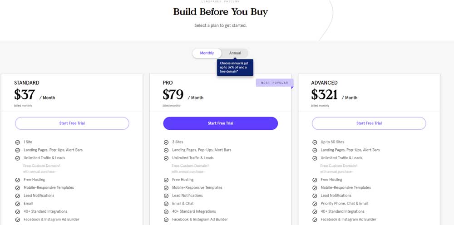The height and width of the screenshot is (225, 454).
Task: Click the Most Popular badge on Pro
Action: pos(274,83)
